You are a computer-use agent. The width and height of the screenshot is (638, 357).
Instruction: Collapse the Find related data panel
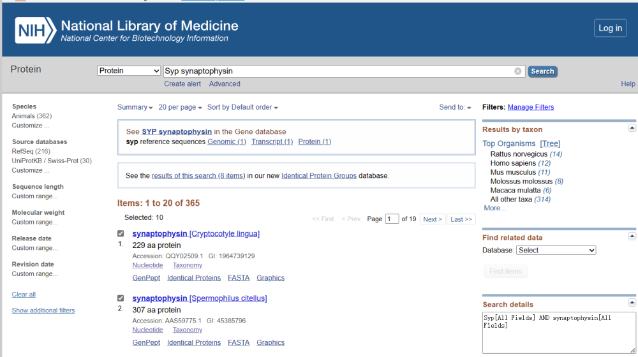[x=632, y=237]
